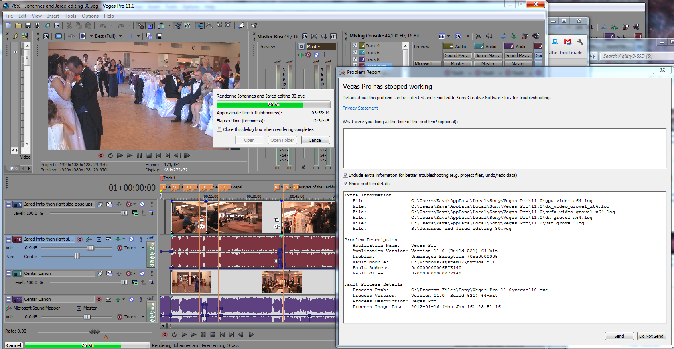Click Microsoft Sound Mapper on track 12
Viewport: 674px width, 349px height.
37,308
